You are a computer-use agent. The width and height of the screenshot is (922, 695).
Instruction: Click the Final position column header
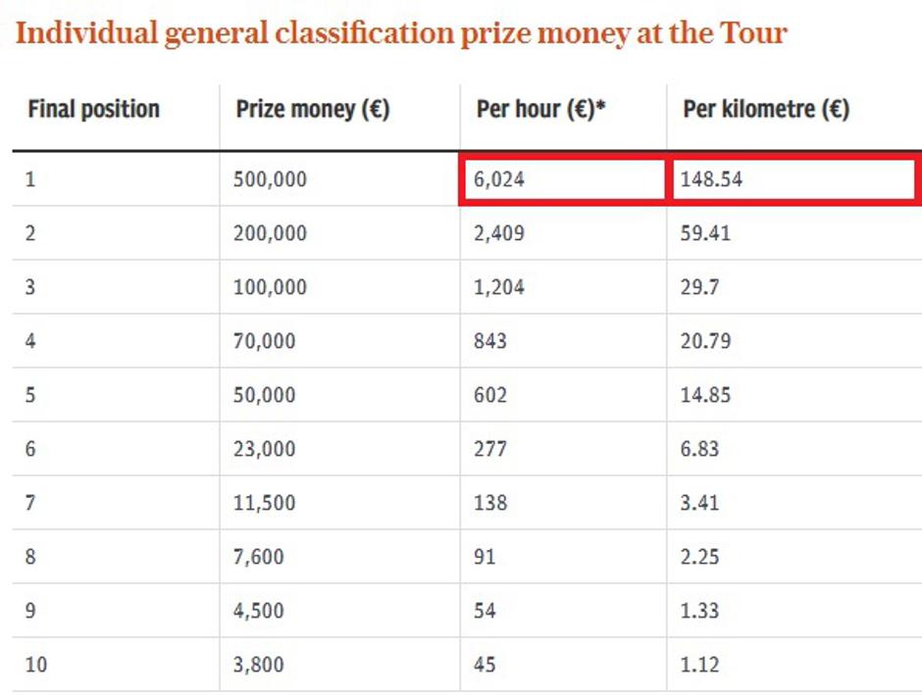click(x=93, y=109)
